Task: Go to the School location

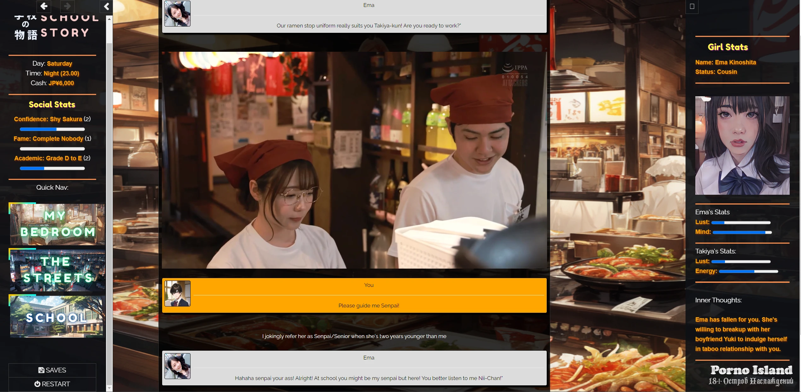Action: [x=57, y=316]
